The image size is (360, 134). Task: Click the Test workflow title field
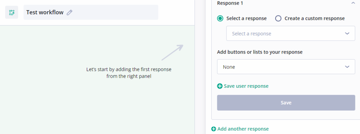91,12
